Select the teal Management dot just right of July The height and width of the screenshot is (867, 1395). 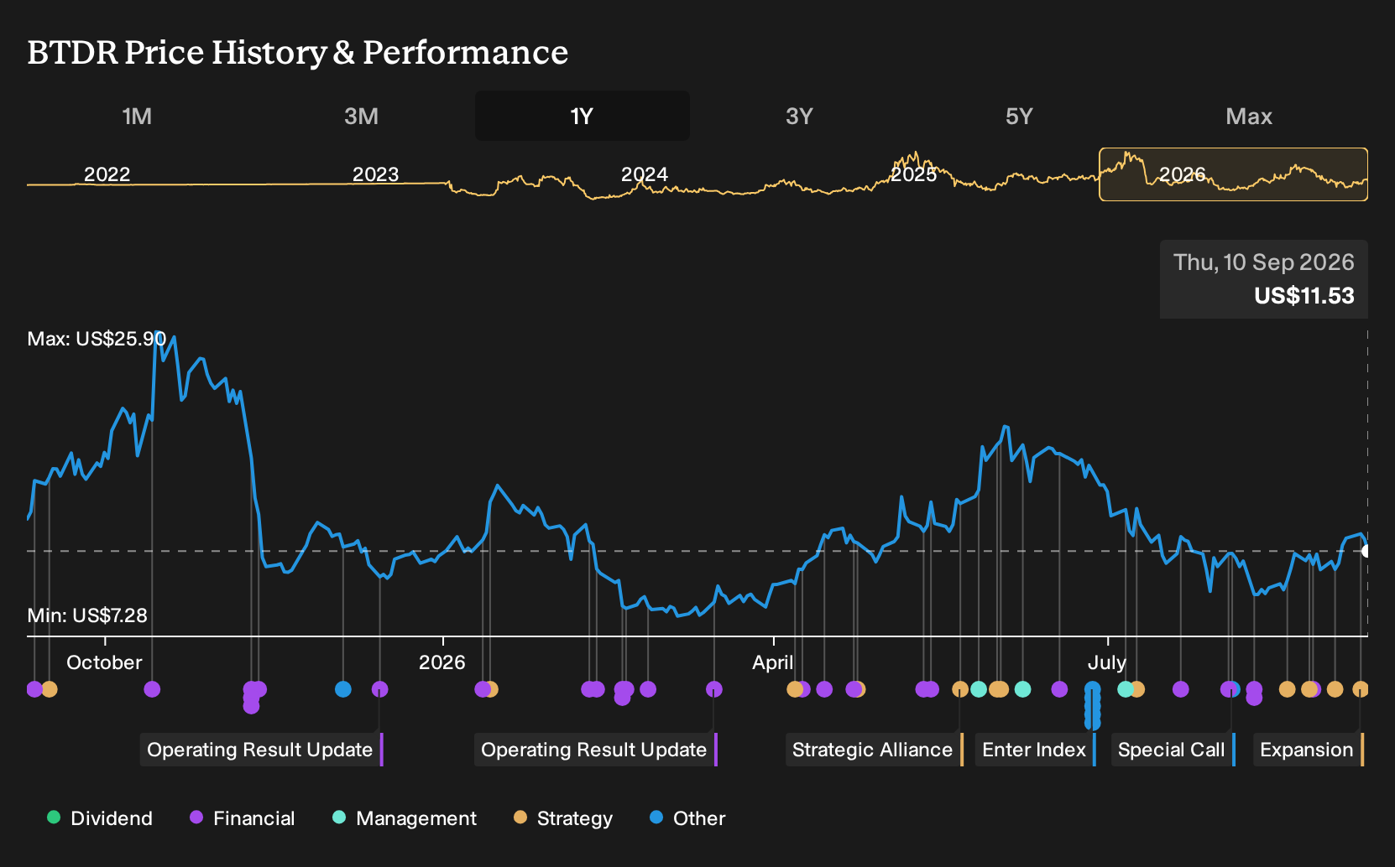tap(1126, 689)
